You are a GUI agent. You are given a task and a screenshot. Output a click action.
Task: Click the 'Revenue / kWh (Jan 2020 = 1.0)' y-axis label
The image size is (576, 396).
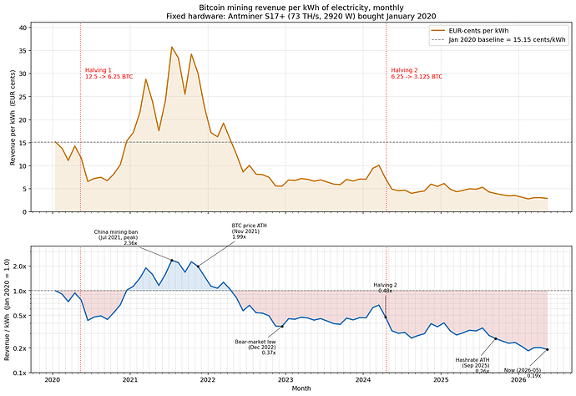click(x=7, y=310)
